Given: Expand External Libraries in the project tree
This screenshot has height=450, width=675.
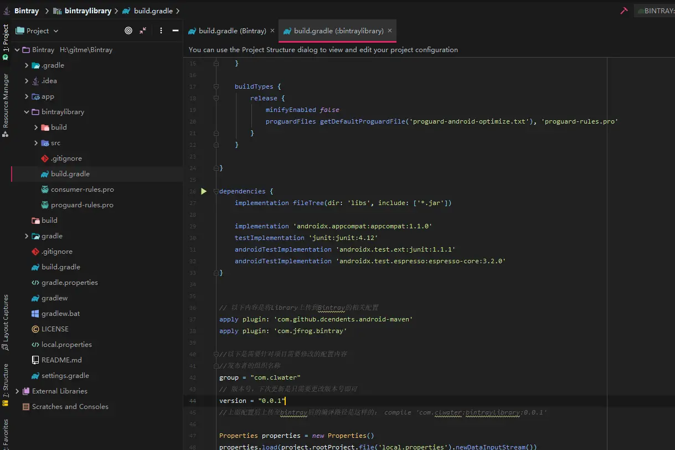Looking at the screenshot, I should tap(18, 391).
